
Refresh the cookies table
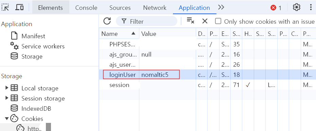coord(107,21)
